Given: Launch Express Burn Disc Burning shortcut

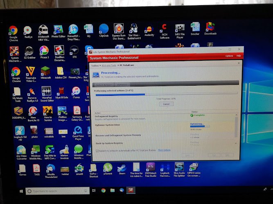Looking at the screenshot, I should click(x=119, y=31).
